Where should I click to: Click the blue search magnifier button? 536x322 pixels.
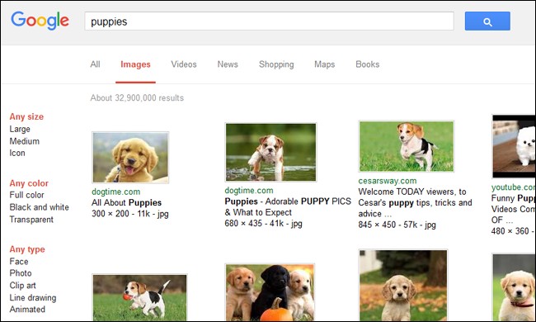pyautogui.click(x=487, y=21)
